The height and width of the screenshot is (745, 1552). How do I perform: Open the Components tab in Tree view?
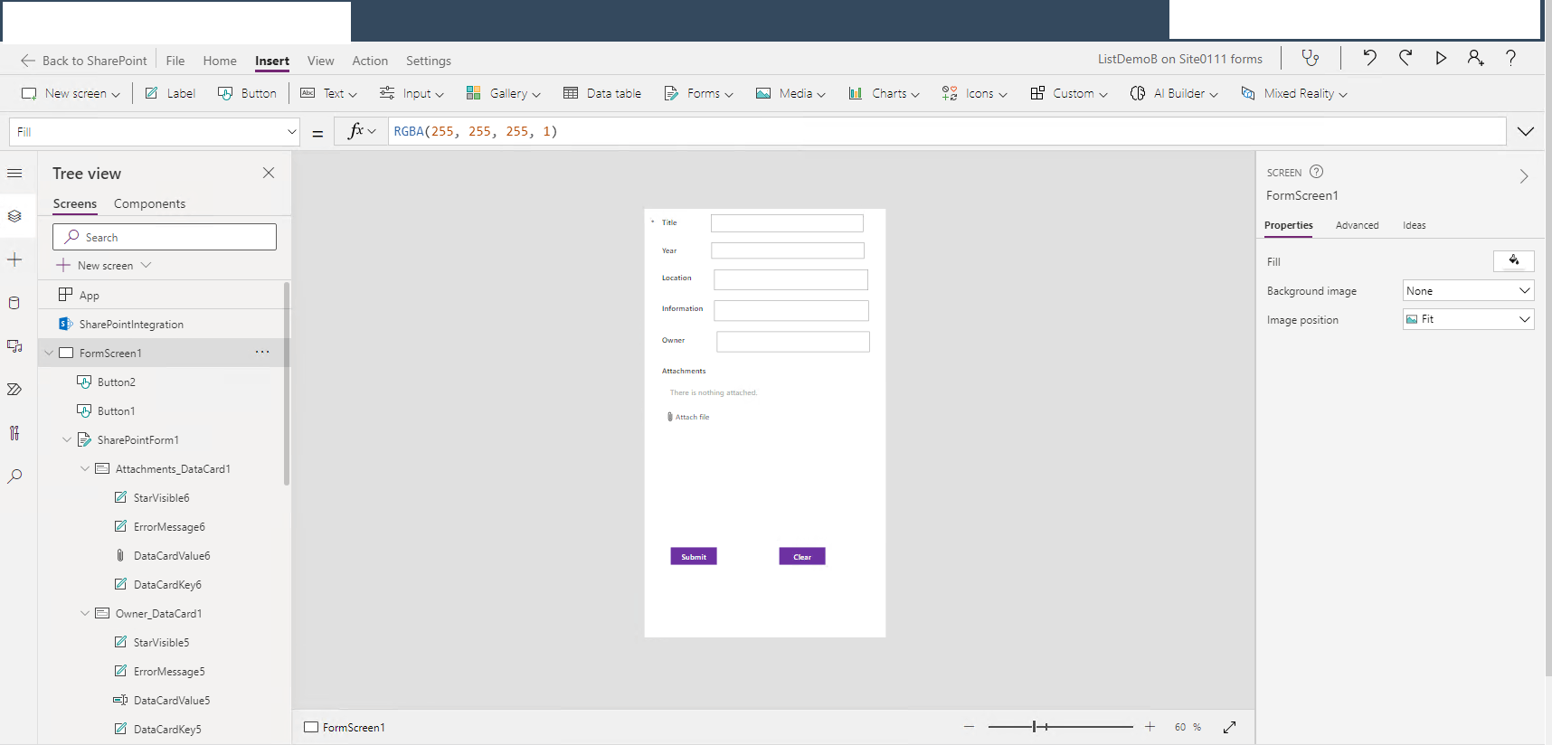[x=149, y=203]
